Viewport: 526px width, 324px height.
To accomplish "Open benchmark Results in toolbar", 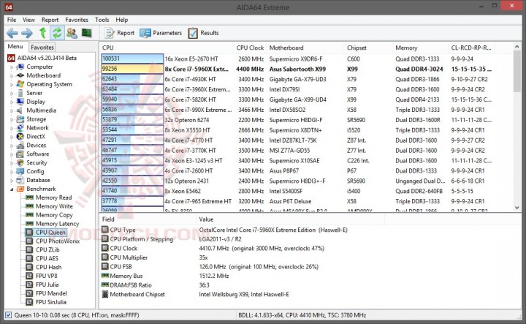I will tap(203, 33).
